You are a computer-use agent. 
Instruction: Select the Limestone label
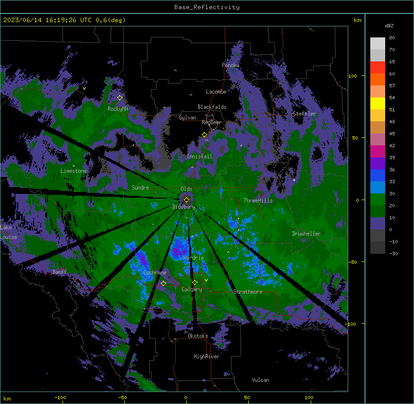(73, 171)
